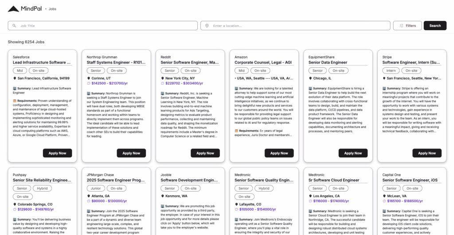Screen dimensions: 454x235
Task: Select the Intern tag on Stripe card
Action: (391, 71)
